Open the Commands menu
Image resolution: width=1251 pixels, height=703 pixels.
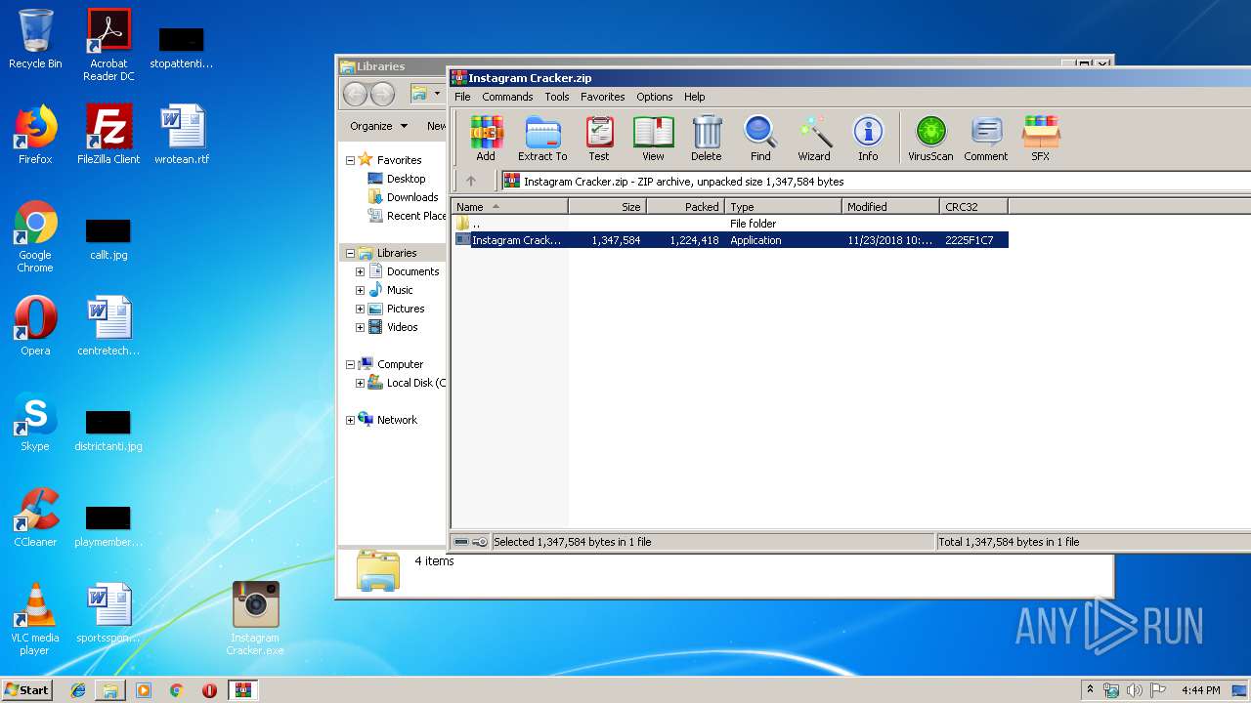click(507, 97)
